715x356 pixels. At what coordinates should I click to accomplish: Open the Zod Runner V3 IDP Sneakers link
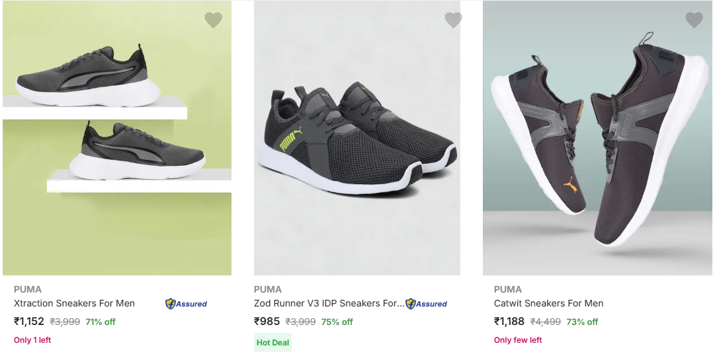329,303
